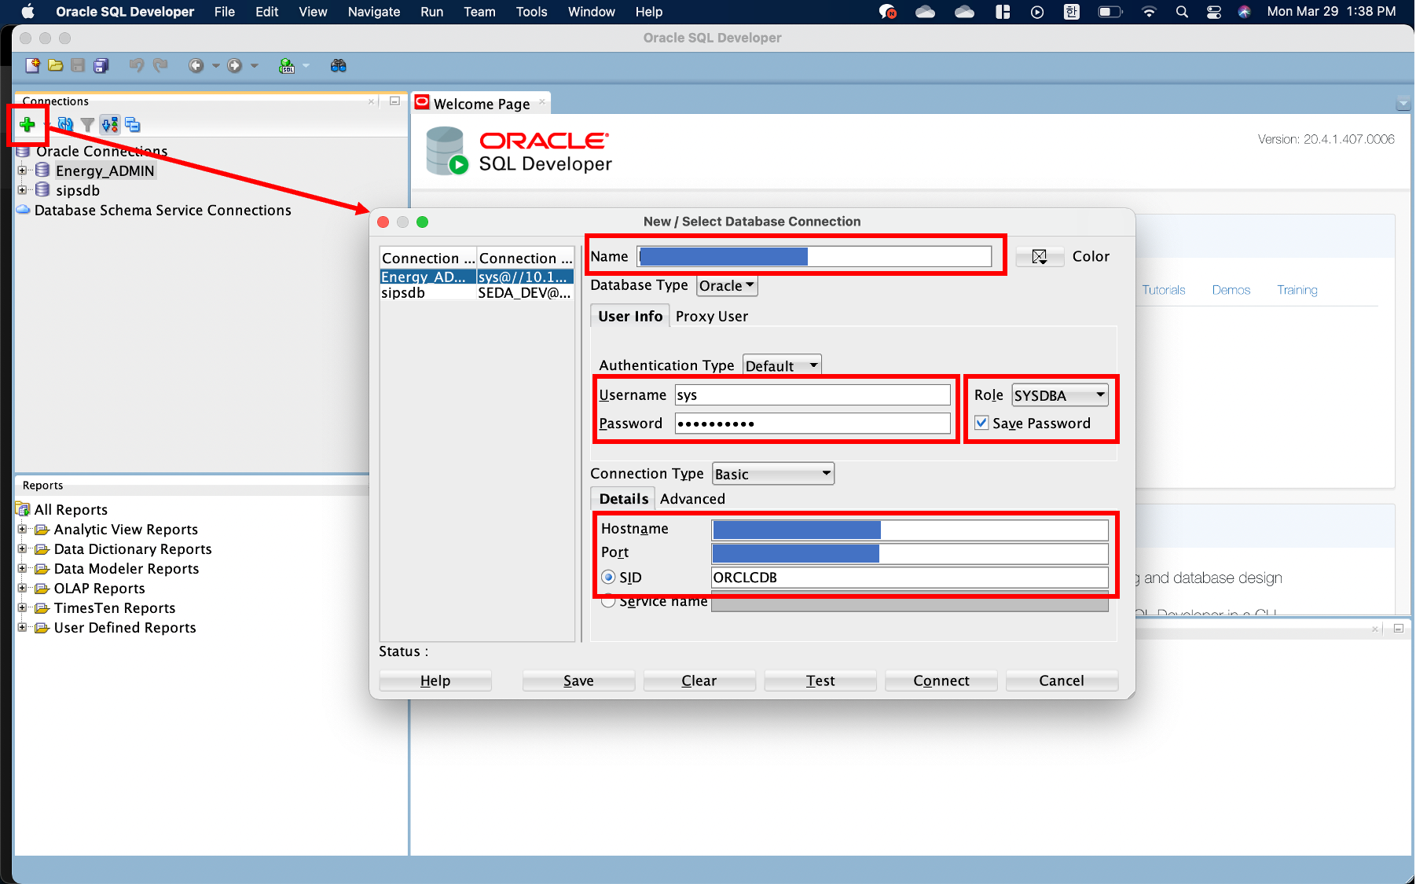Open the Demos link on Welcome Page

[x=1231, y=290]
